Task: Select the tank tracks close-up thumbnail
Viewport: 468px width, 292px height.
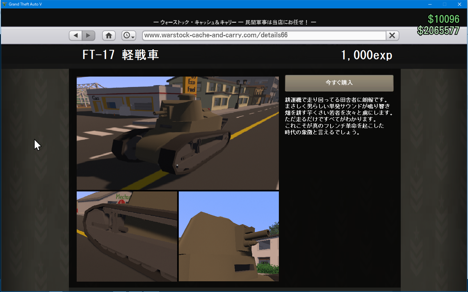Action: [x=127, y=237]
